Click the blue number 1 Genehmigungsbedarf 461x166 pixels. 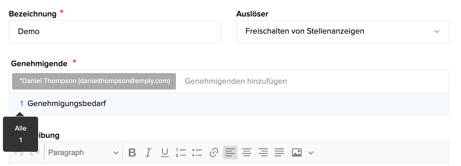click(x=22, y=103)
